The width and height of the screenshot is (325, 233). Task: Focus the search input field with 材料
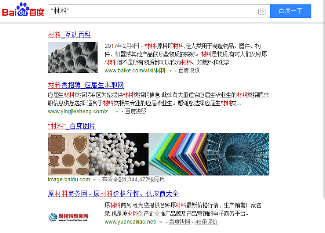pos(153,11)
